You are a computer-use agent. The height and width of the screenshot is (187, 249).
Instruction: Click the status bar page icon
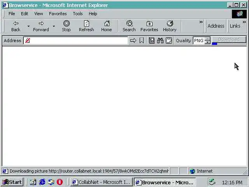click(x=5, y=171)
